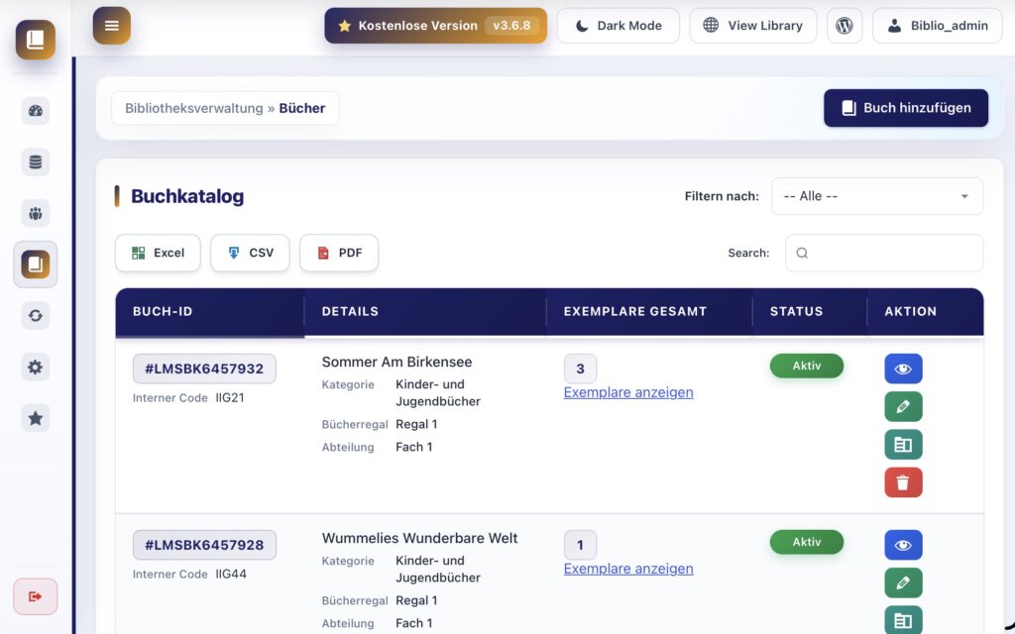
Task: Edit the book Wummelies Wunderbare Welt
Action: [x=903, y=582]
